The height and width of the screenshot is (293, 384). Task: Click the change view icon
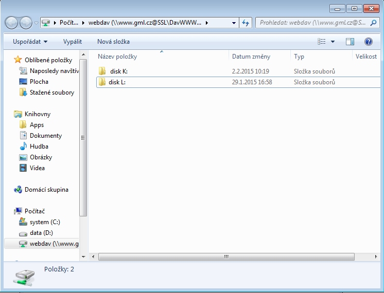pyautogui.click(x=322, y=42)
